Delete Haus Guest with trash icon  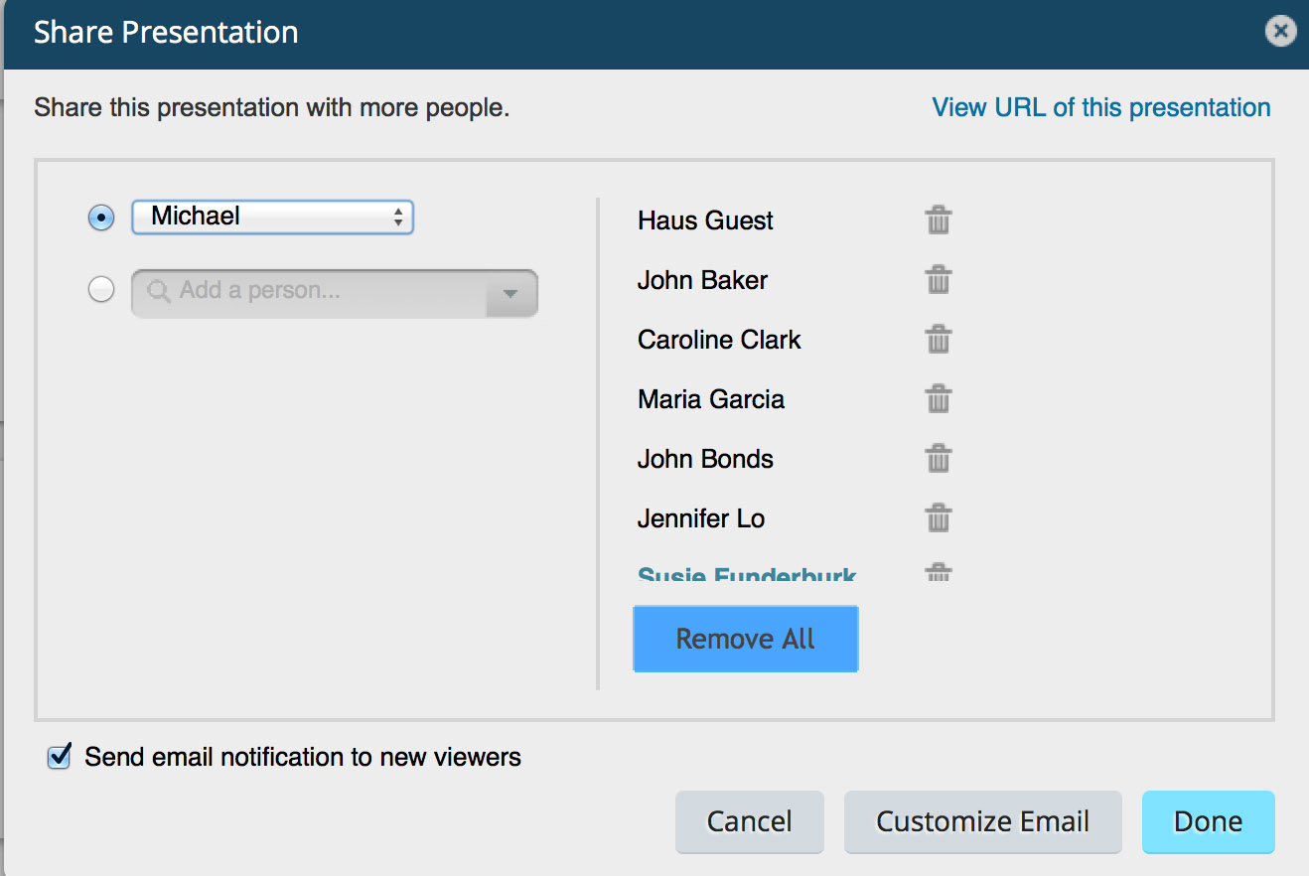pos(939,219)
